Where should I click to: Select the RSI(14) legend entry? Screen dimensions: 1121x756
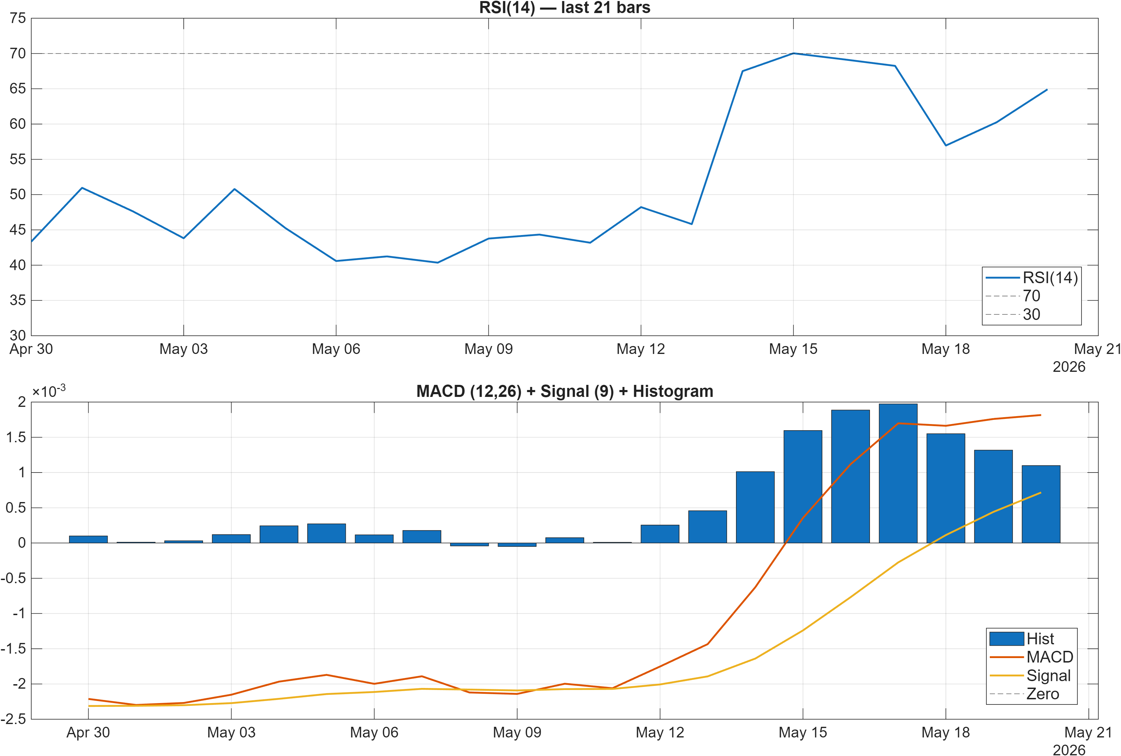pyautogui.click(x=1031, y=278)
